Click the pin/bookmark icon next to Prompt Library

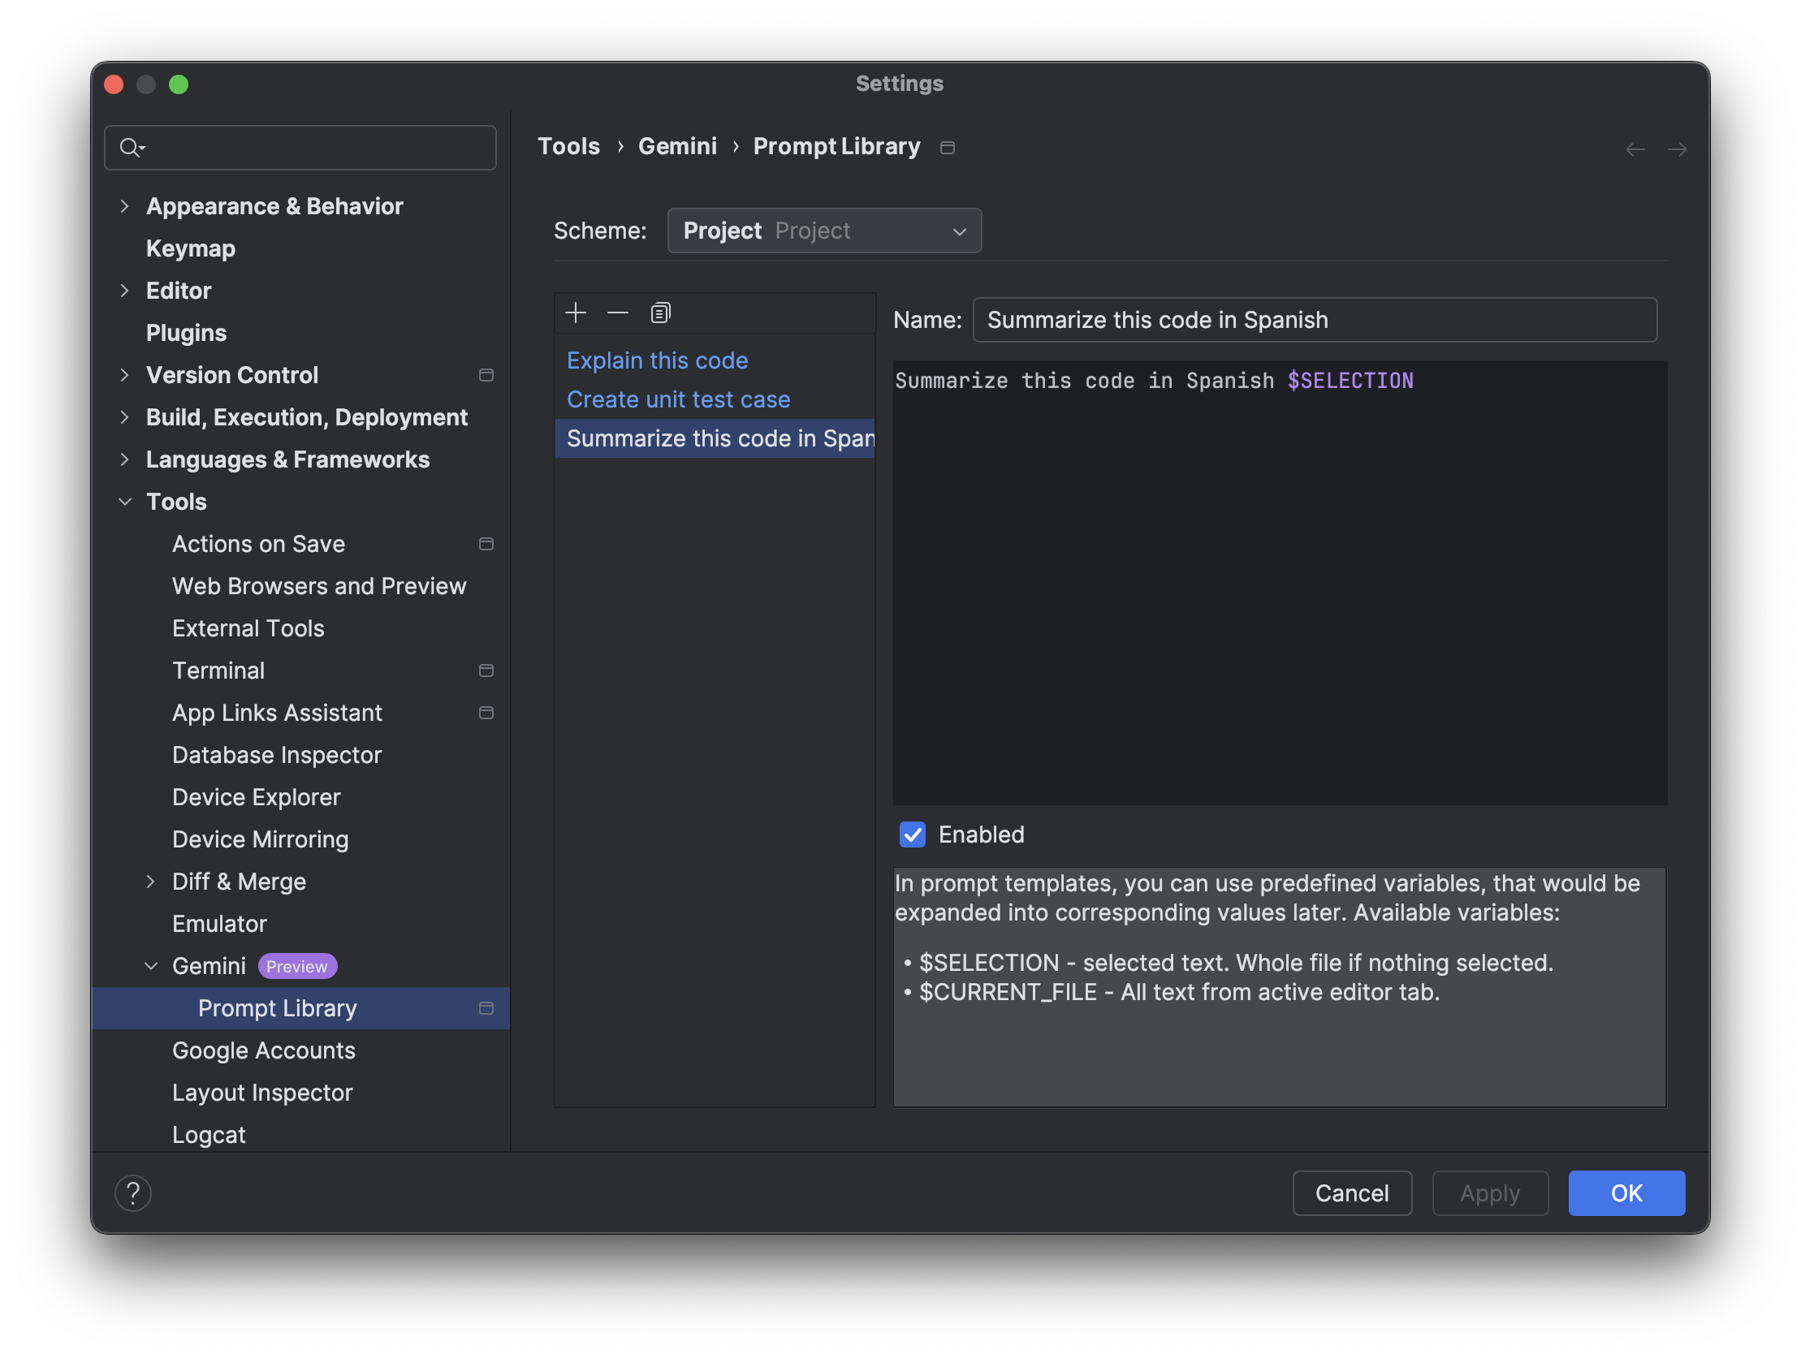pos(485,1008)
